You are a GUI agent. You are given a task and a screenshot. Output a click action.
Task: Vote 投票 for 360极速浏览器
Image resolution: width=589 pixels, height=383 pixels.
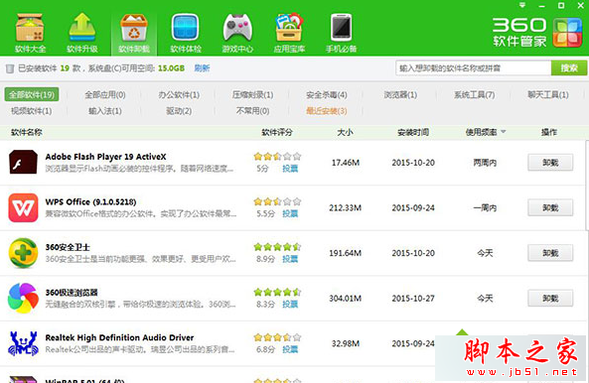290,305
